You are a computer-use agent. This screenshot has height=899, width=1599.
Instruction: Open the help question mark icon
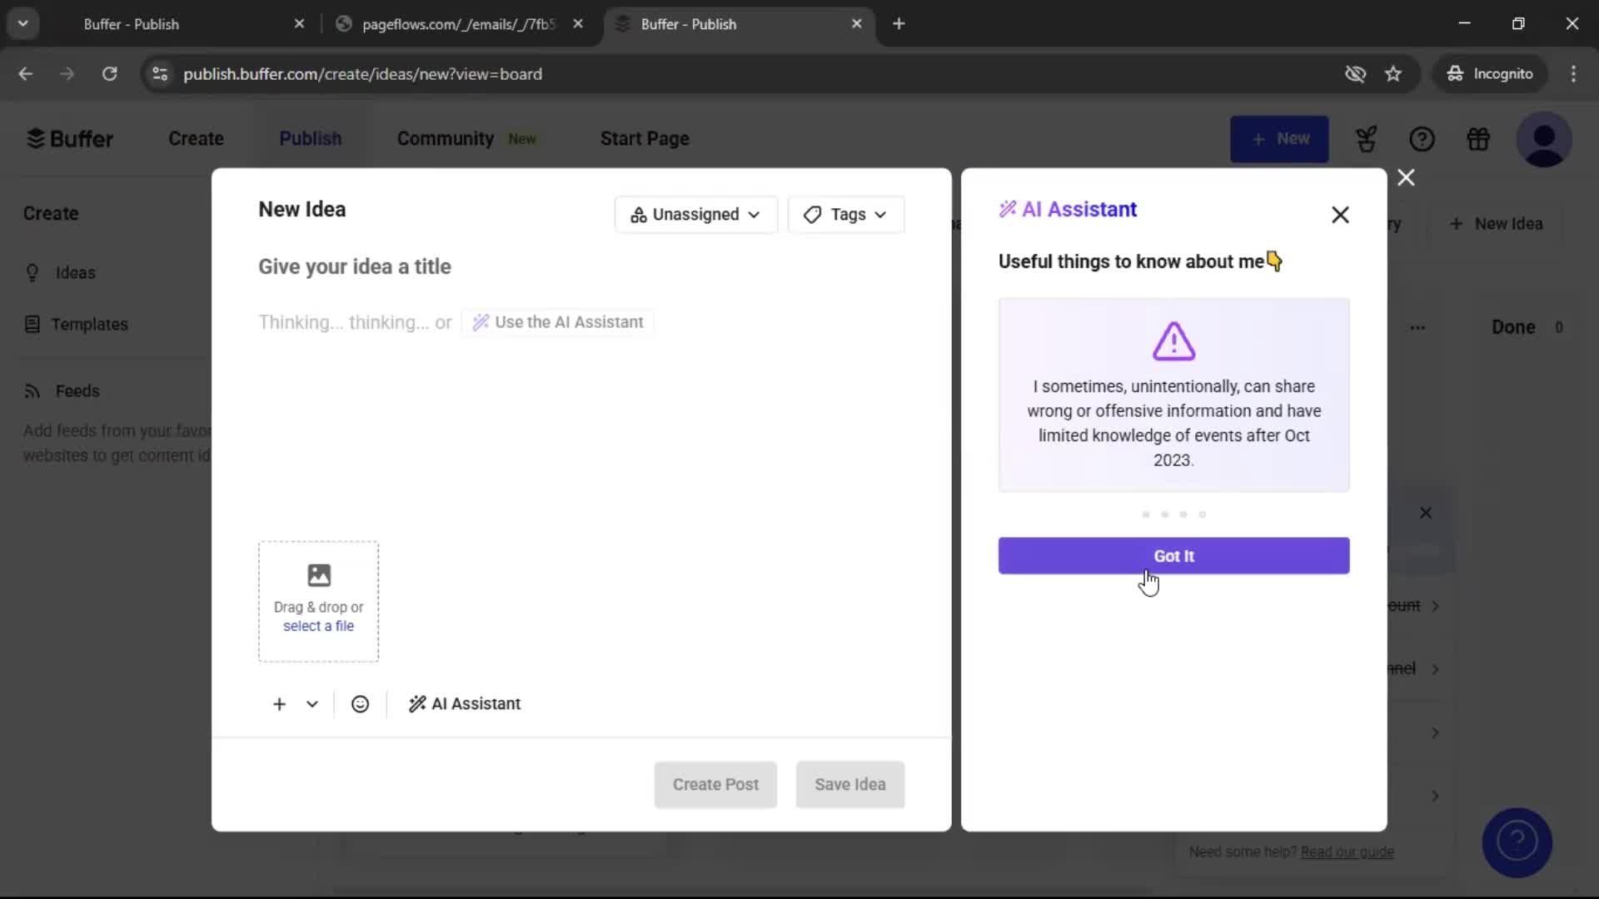point(1422,139)
